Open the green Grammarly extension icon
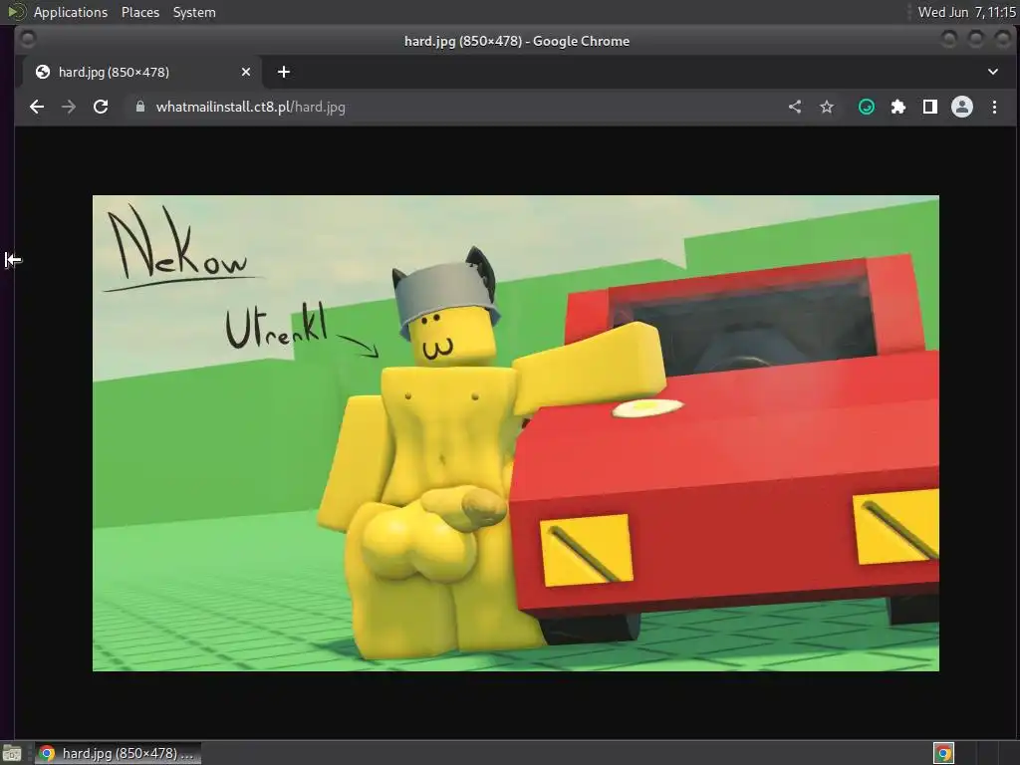1020x765 pixels. [867, 107]
